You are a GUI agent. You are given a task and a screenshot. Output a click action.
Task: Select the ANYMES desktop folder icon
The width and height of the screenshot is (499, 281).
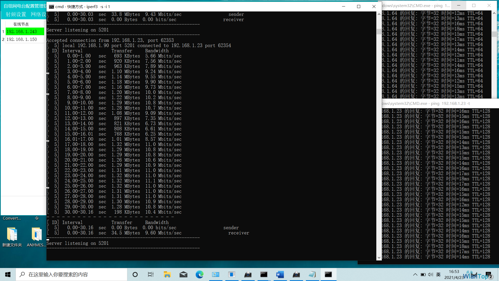(x=36, y=237)
